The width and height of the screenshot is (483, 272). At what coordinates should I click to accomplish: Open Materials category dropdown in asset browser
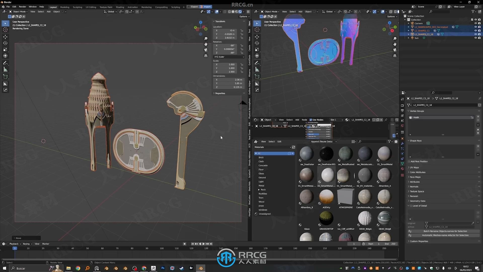pos(272,147)
